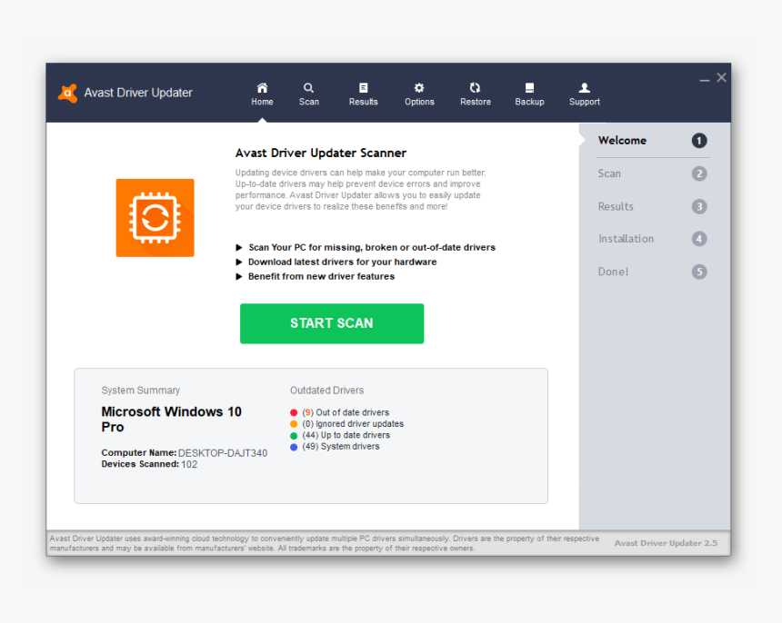Click 'Avast Driver Updater' title text
Viewport: 782px width, 623px height.
pyautogui.click(x=138, y=93)
